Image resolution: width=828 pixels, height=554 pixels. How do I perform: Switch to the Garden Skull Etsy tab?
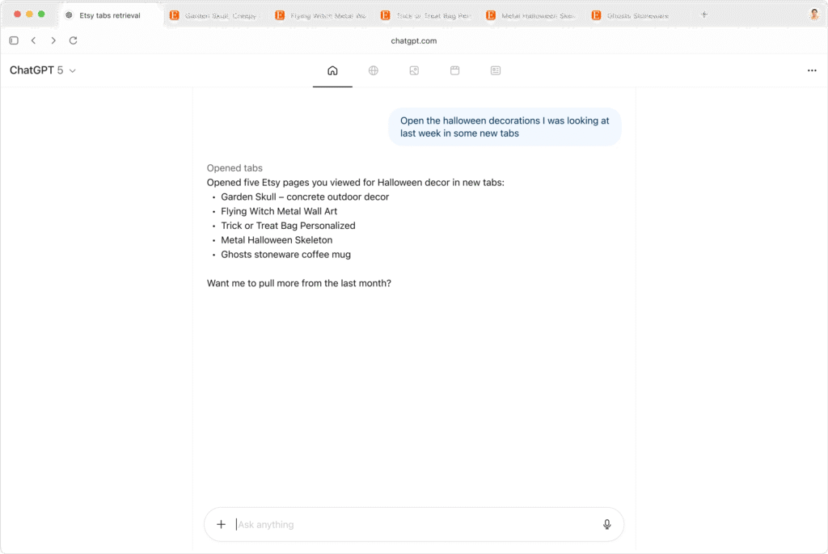(x=214, y=15)
